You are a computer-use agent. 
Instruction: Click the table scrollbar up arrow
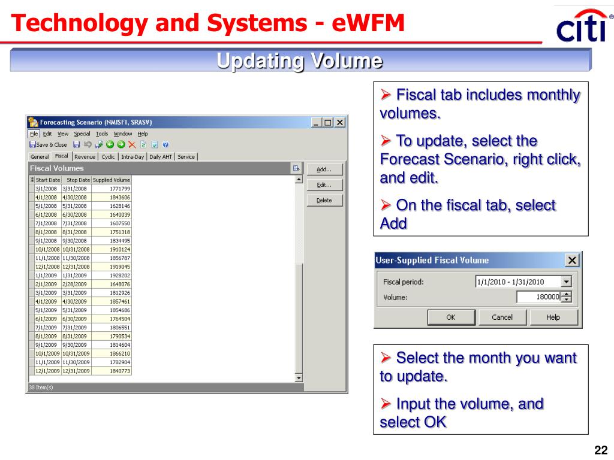pos(299,179)
